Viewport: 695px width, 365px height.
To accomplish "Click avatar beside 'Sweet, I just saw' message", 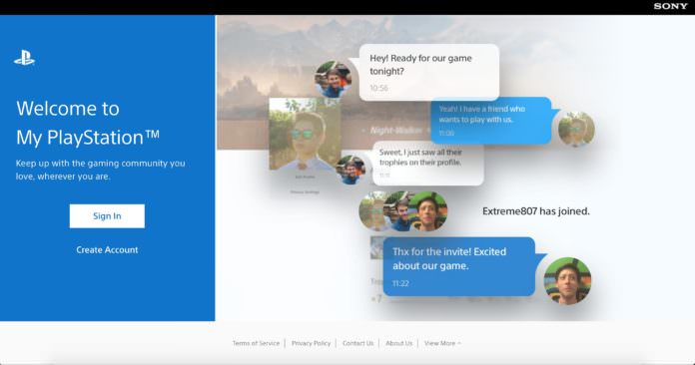I will click(x=350, y=170).
